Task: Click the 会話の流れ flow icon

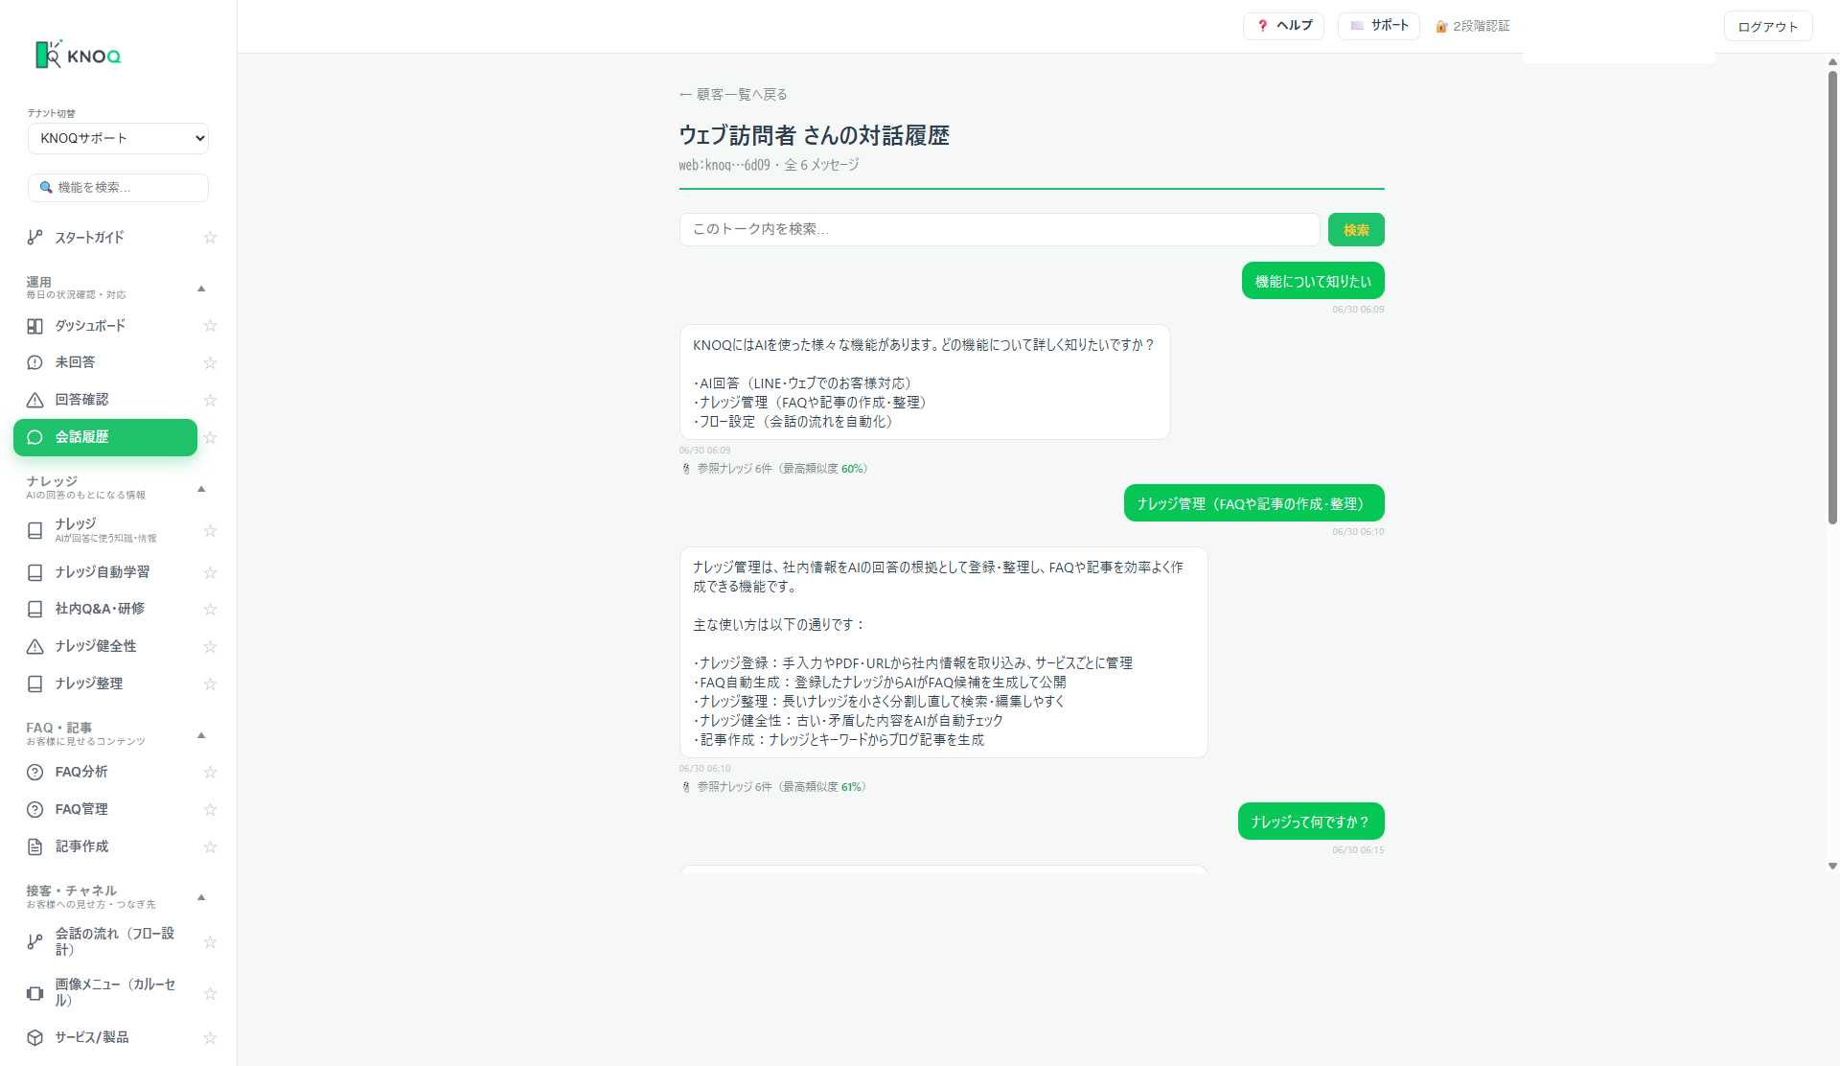Action: (x=34, y=941)
